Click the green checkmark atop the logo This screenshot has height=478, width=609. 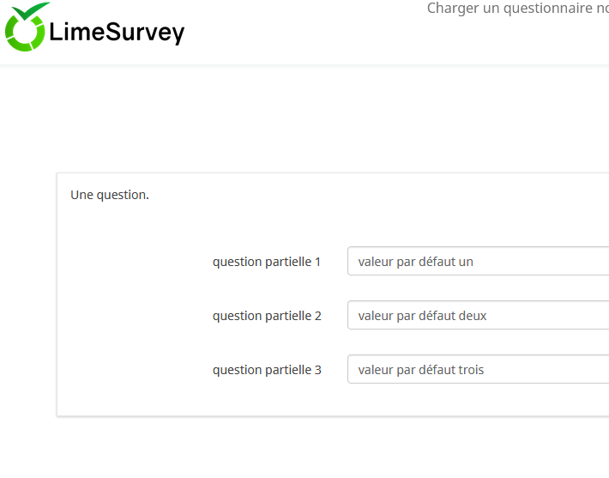point(33,11)
